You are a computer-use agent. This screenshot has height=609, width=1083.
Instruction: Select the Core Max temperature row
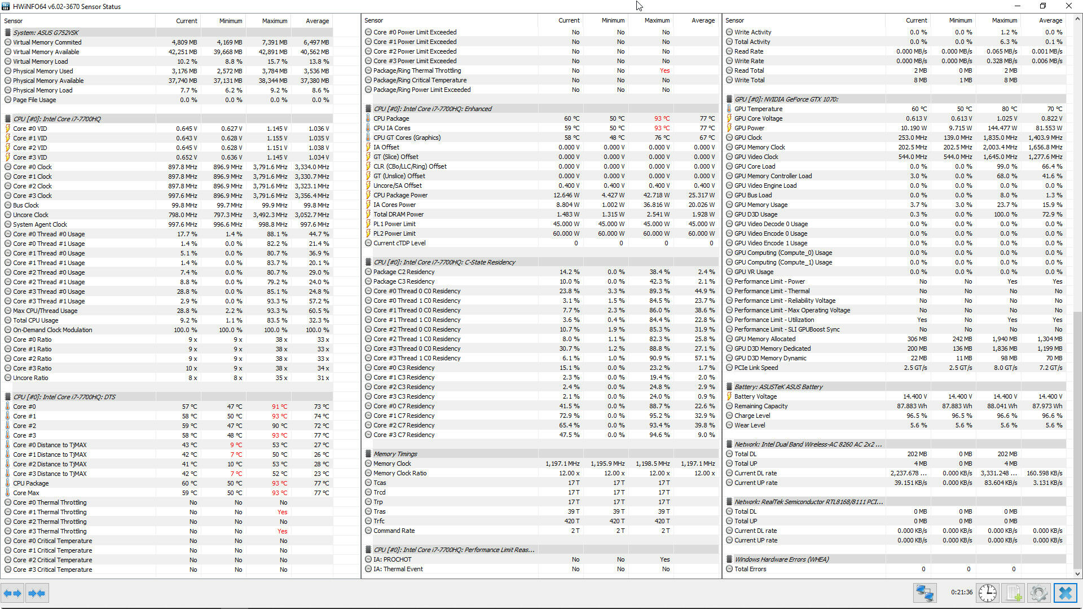tap(168, 493)
